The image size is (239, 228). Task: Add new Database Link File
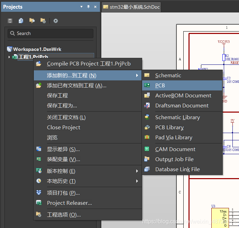point(182,169)
